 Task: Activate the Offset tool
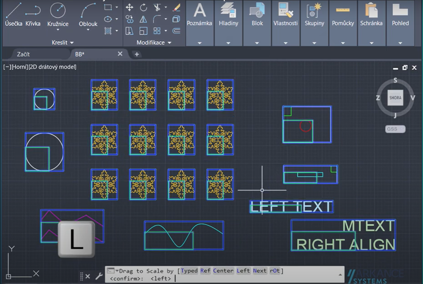click(176, 31)
